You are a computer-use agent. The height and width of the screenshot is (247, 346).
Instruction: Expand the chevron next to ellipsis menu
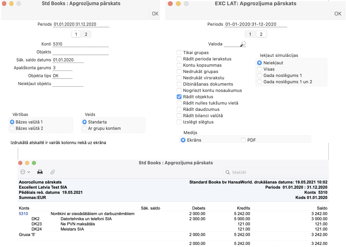(29, 172)
